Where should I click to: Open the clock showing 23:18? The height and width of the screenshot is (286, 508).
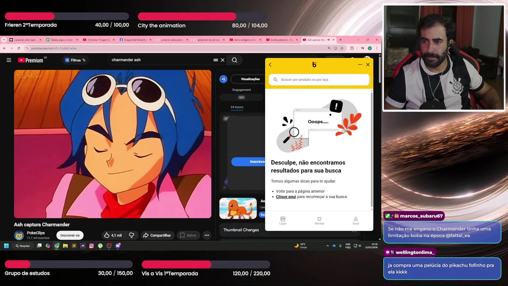[x=371, y=245]
